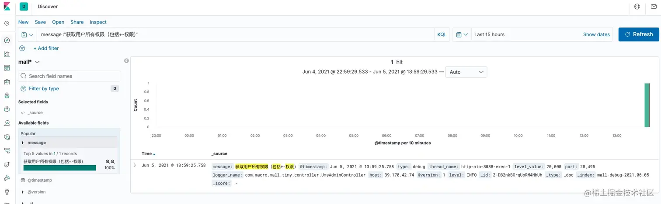Click the Time column header
Screen dimensions: 661x204
pos(146,154)
